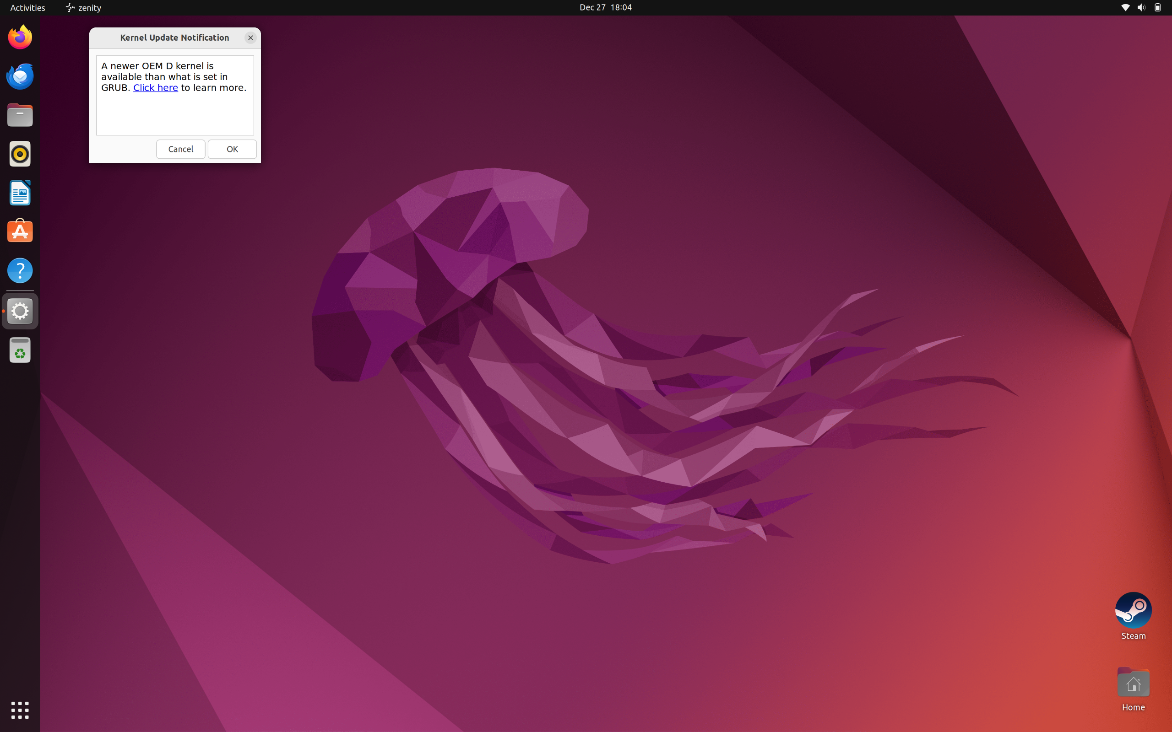Launch Thunderbird mail from the dock
This screenshot has width=1172, height=732.
coord(20,76)
